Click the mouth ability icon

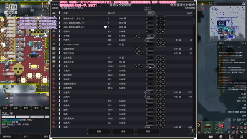point(208,127)
